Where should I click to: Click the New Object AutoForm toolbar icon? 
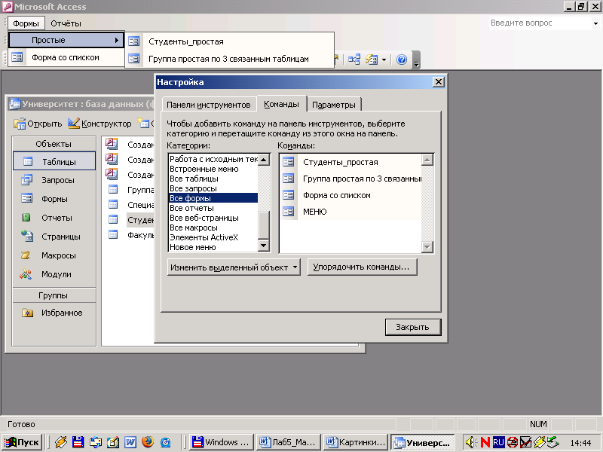372,60
